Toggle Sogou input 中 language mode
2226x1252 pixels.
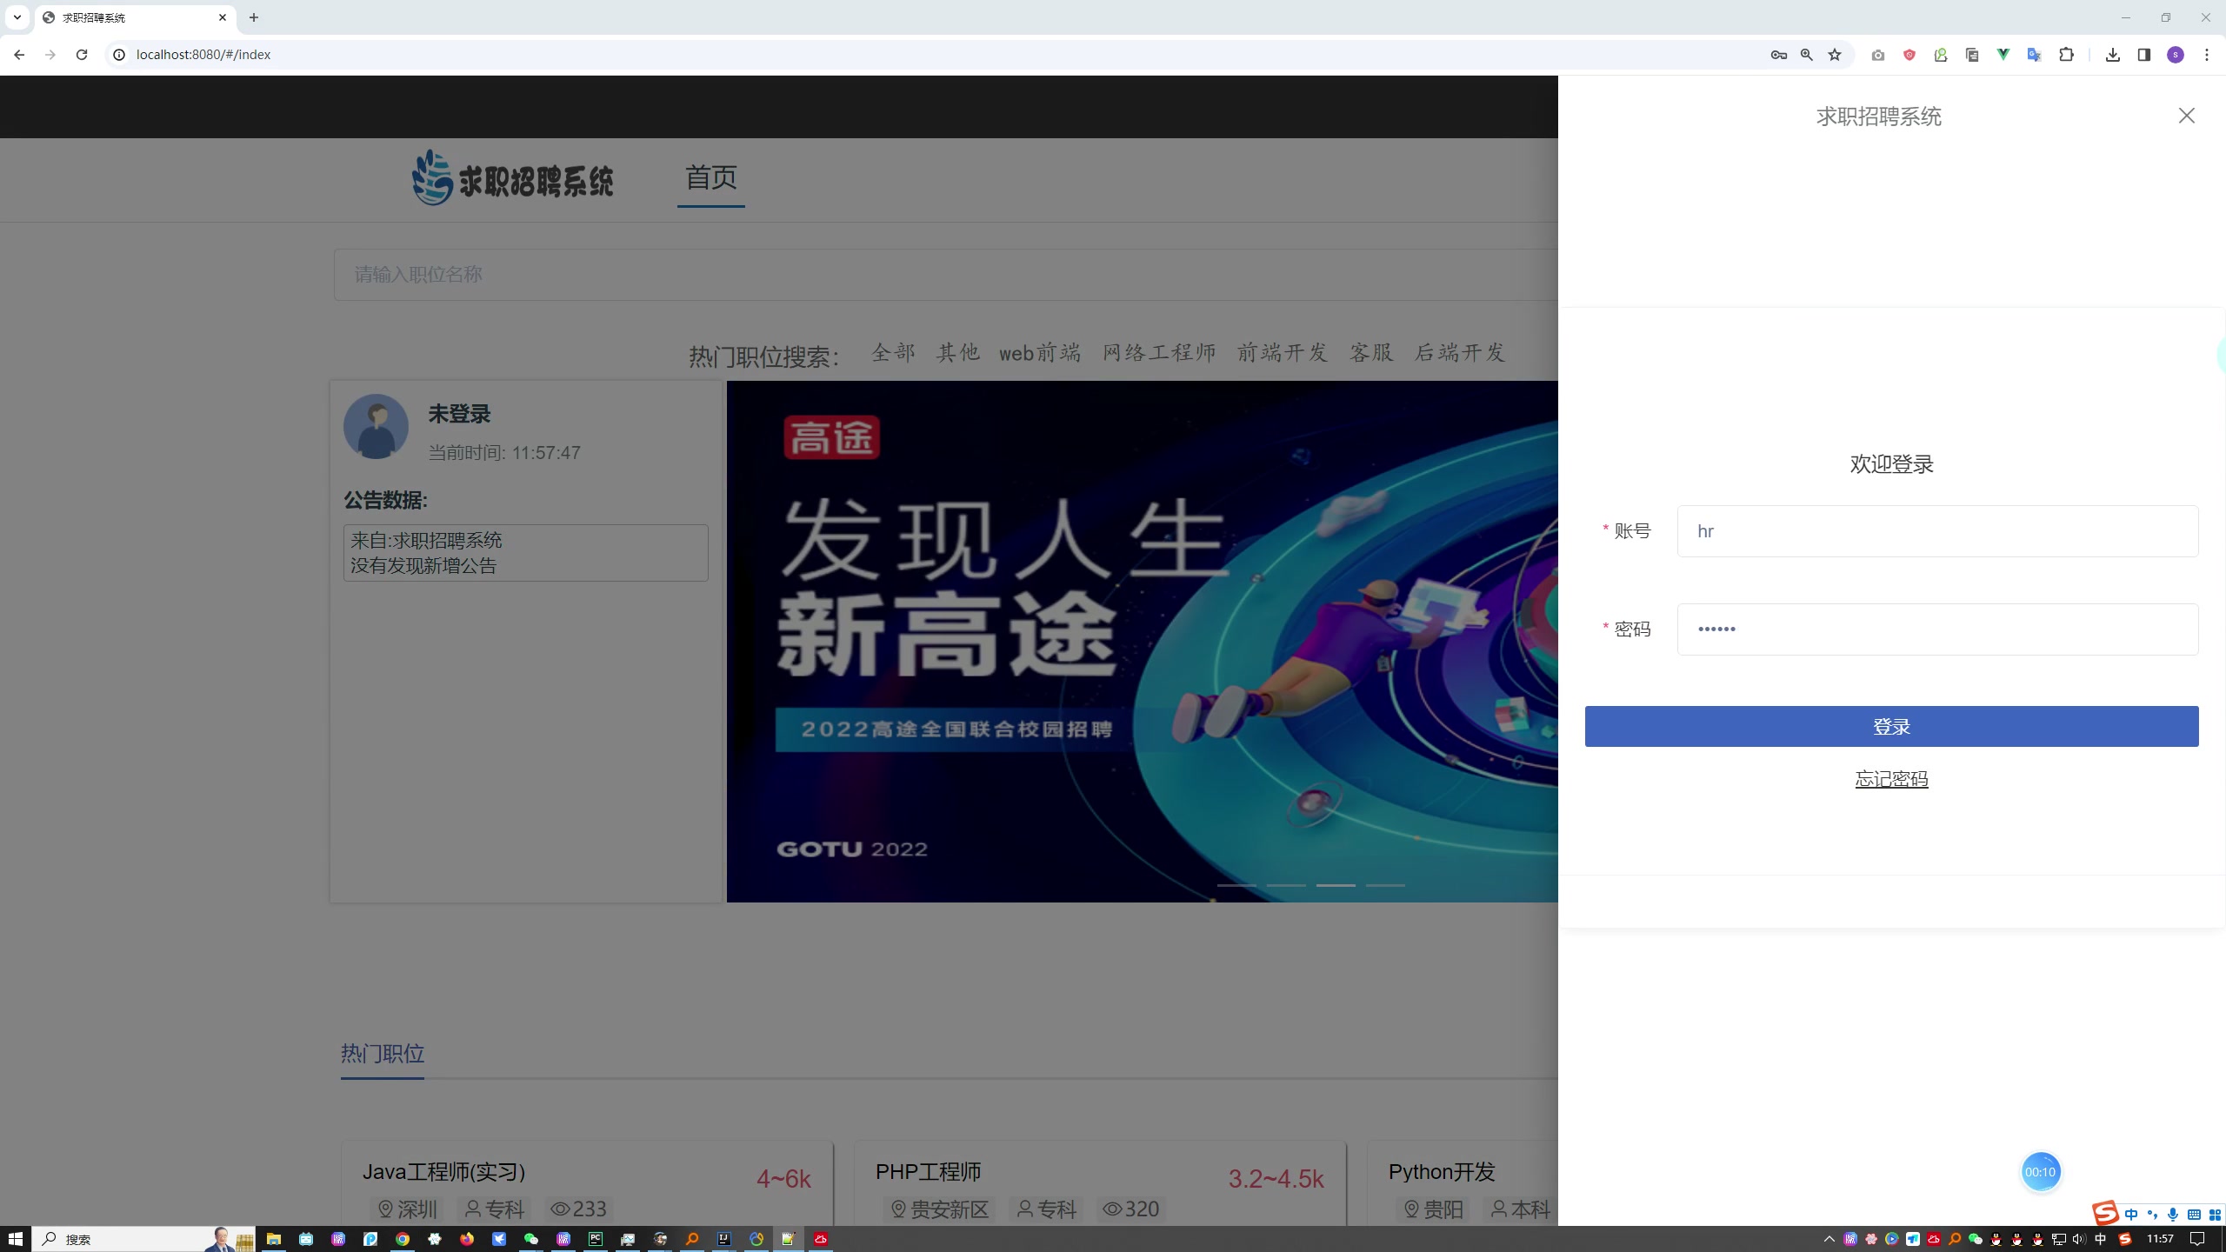[2130, 1215]
